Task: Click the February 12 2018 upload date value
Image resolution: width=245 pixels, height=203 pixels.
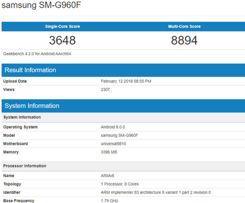Action: click(x=126, y=81)
